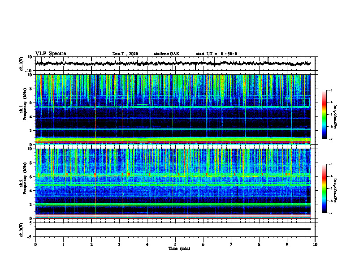This screenshot has height=274, width=355.
Task: Click the date 'Dec. 7 , 2020'
Action: point(125,54)
